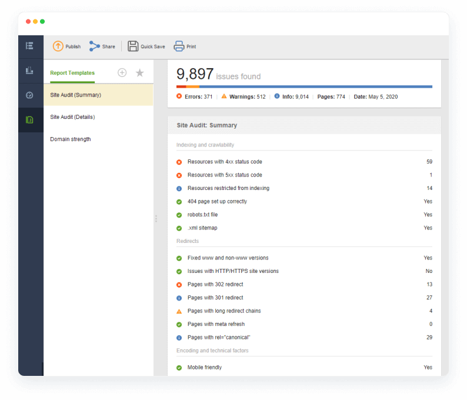The width and height of the screenshot is (467, 400).
Task: Click the '9,897' issues found number
Action: [x=195, y=74]
